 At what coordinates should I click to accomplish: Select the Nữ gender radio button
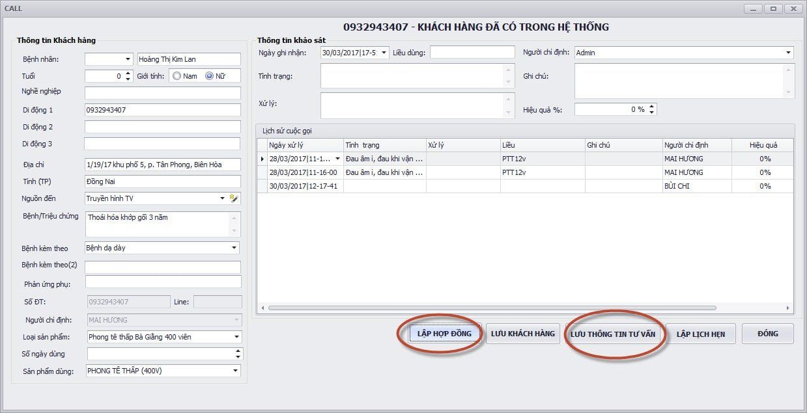point(209,76)
